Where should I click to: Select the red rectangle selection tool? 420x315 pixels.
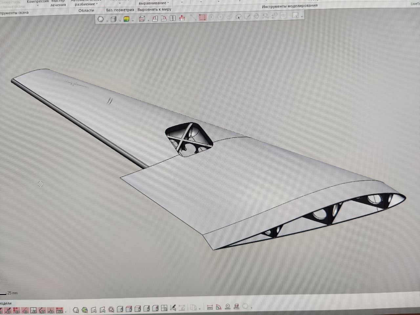click(202, 18)
